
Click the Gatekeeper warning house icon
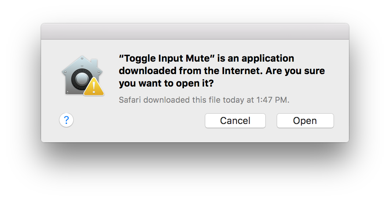pos(83,76)
